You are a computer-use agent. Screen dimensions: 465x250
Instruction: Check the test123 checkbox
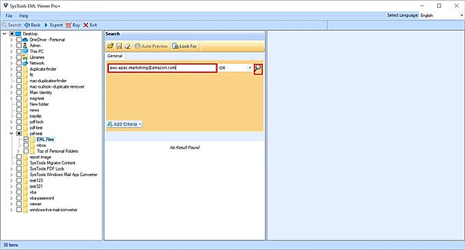click(19, 181)
